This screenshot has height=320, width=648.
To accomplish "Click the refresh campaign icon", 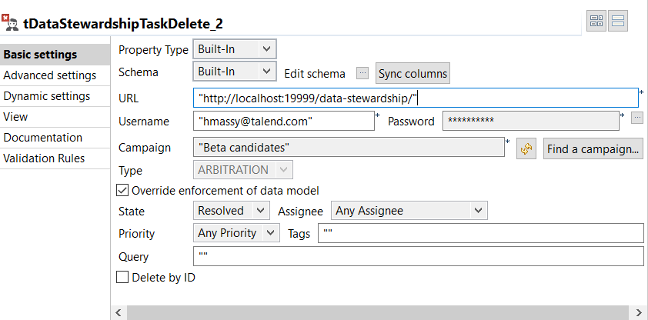I will point(526,148).
